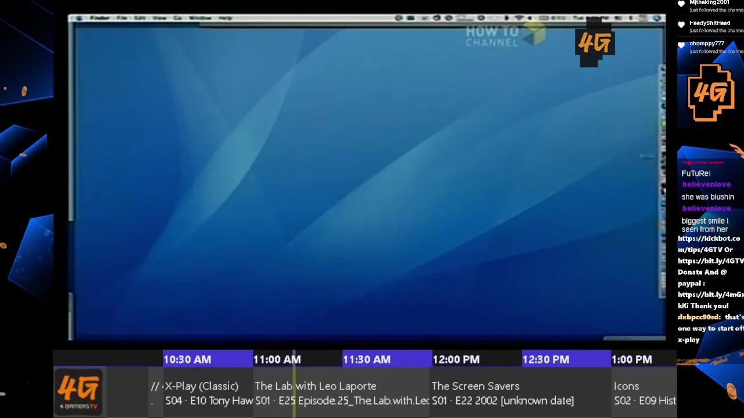Click the Spotlight icon in the menu bar
The image size is (744, 418).
[657, 19]
